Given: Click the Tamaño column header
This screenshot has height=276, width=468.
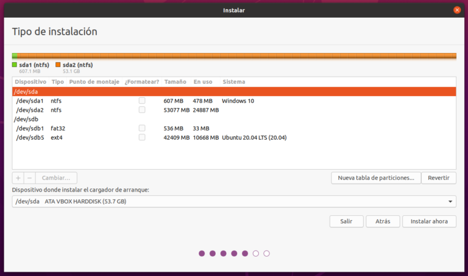Looking at the screenshot, I should 175,82.
